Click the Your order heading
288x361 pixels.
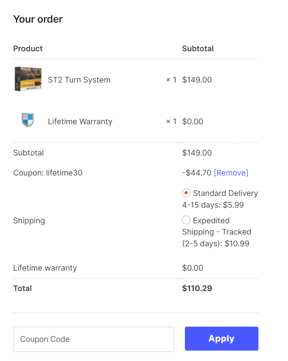click(x=38, y=19)
